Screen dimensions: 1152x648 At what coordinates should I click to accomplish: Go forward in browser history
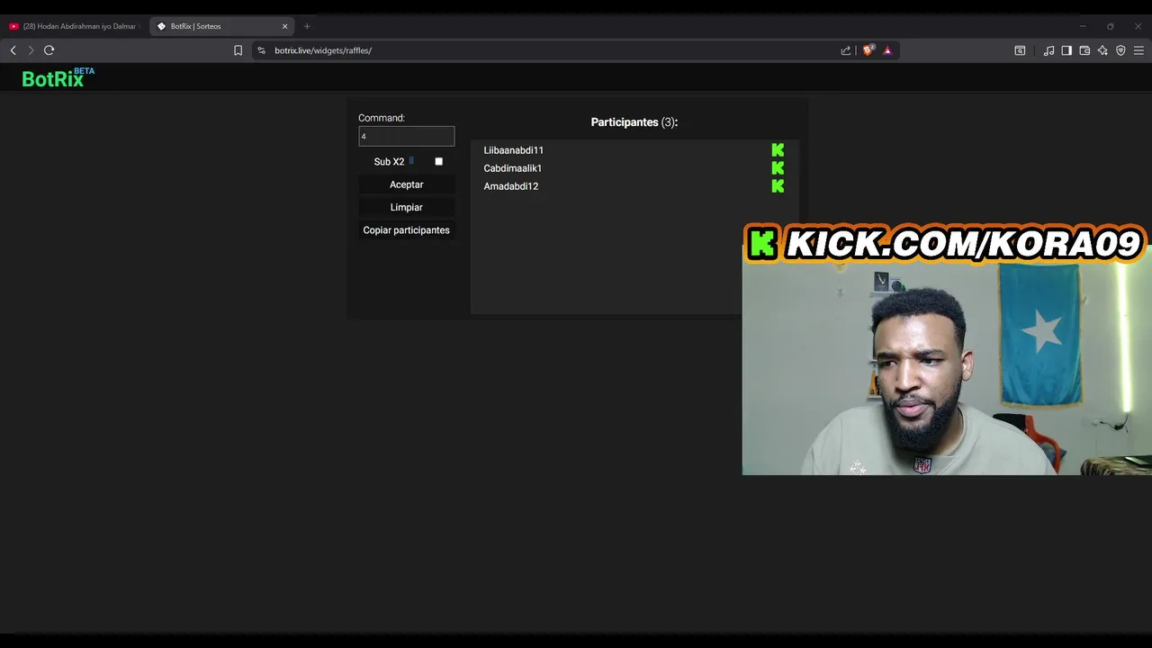tap(31, 50)
